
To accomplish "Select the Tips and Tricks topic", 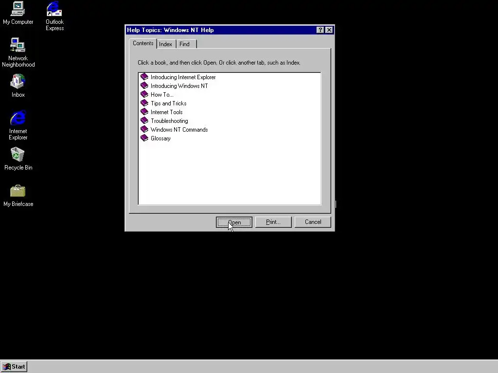I will coord(168,103).
